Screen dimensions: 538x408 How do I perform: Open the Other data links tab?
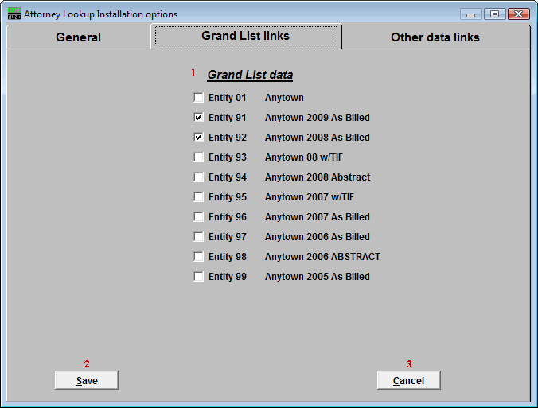tap(435, 37)
